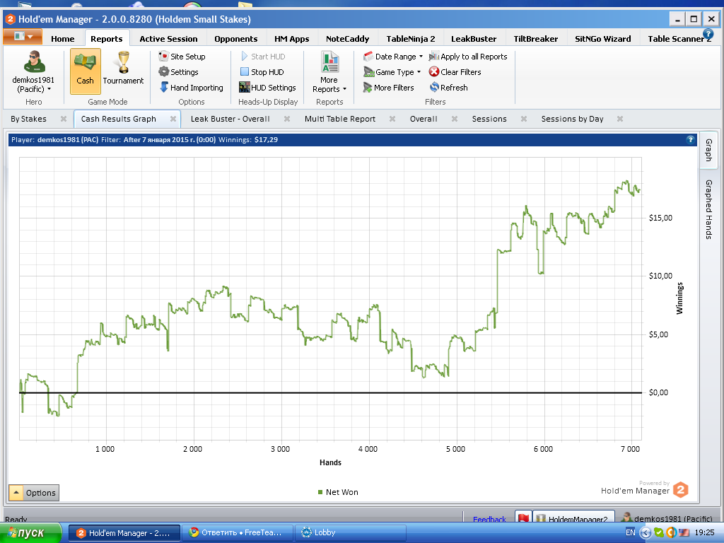
Task: Open the Home ribbon tab
Action: pyautogui.click(x=62, y=39)
